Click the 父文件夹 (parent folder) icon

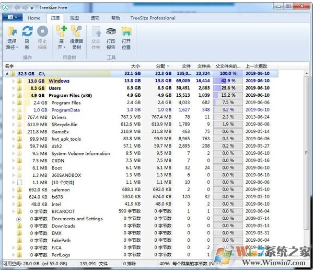96,31
